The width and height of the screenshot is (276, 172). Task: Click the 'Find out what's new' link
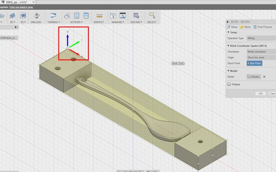tap(21, 7)
